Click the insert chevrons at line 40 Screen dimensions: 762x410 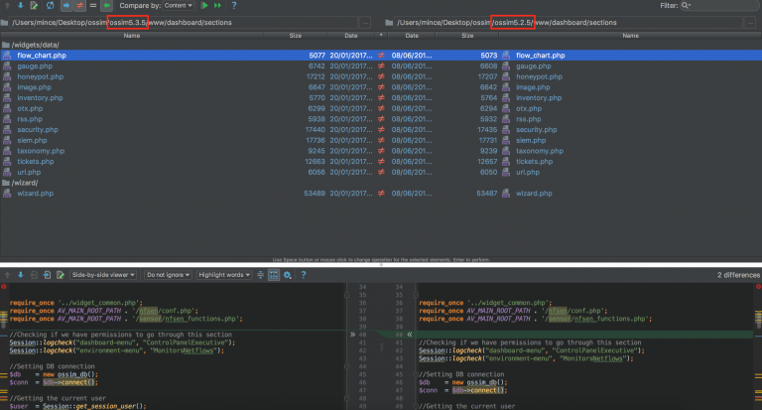[350, 336]
